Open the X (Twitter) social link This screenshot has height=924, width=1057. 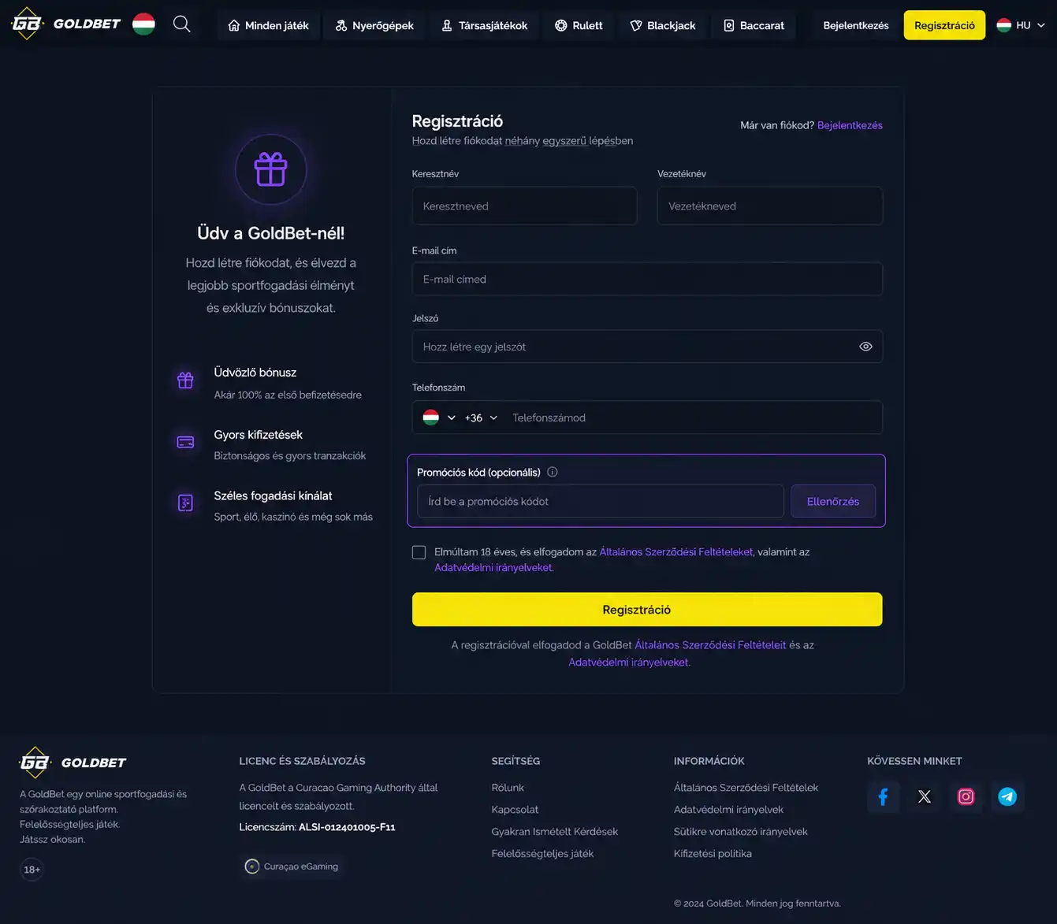[925, 796]
